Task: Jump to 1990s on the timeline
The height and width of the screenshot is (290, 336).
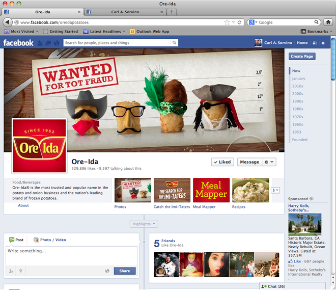Action: coord(297,101)
